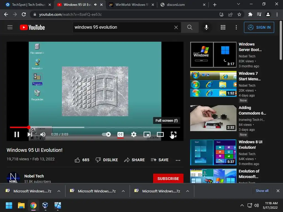Reload the YouTube page

pos(24,14)
